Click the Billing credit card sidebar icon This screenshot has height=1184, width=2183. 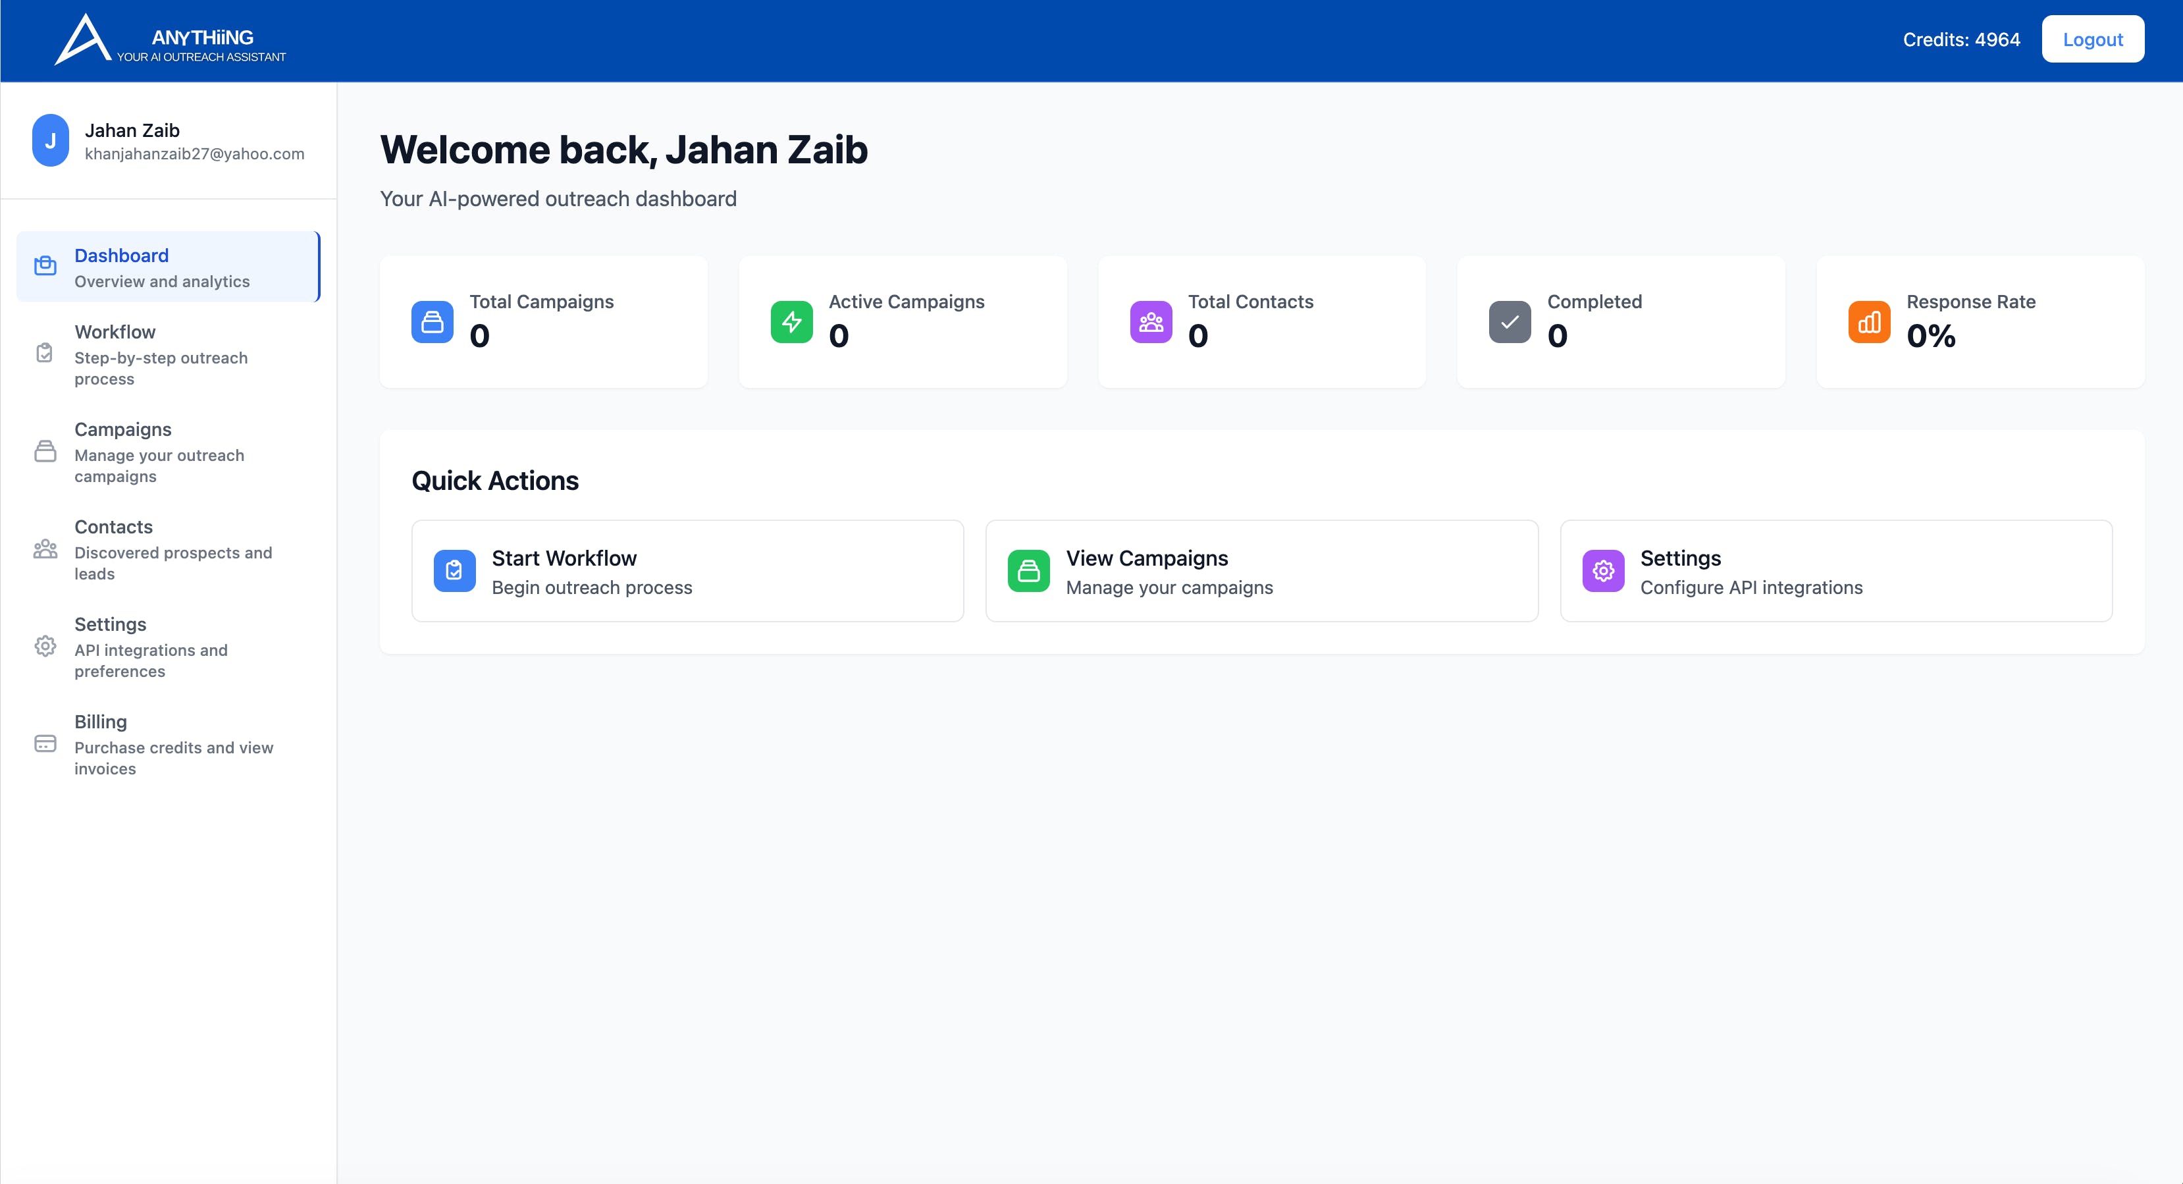pyautogui.click(x=45, y=743)
